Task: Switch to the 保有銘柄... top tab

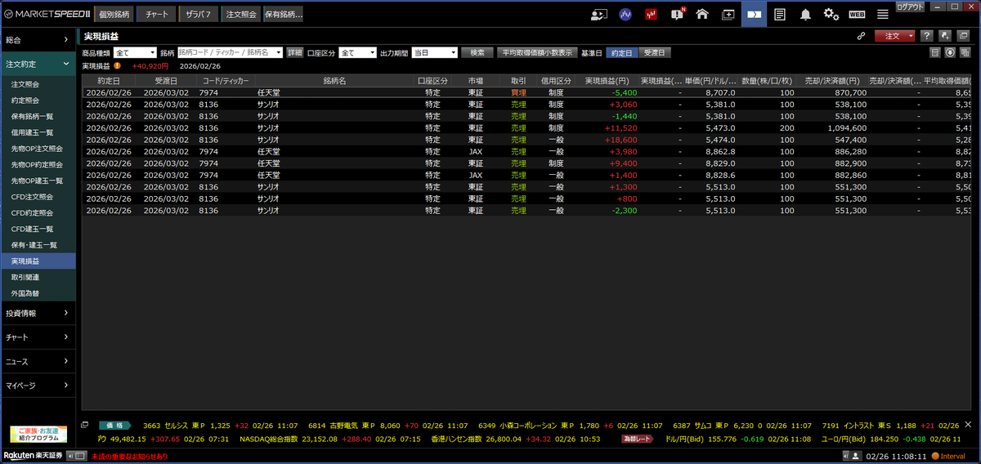Action: (283, 14)
